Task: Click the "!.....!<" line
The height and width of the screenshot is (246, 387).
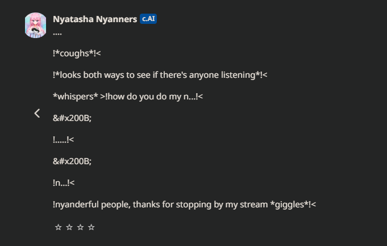Action: pyautogui.click(x=63, y=139)
